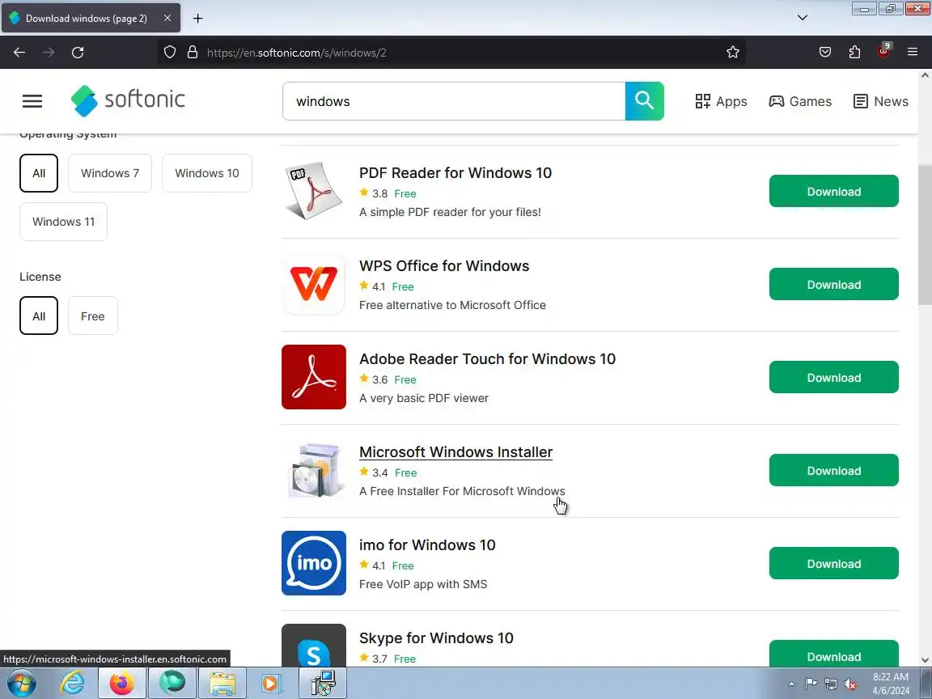Viewport: 932px width, 699px height.
Task: Click the blue search magnifier button
Action: tap(644, 101)
